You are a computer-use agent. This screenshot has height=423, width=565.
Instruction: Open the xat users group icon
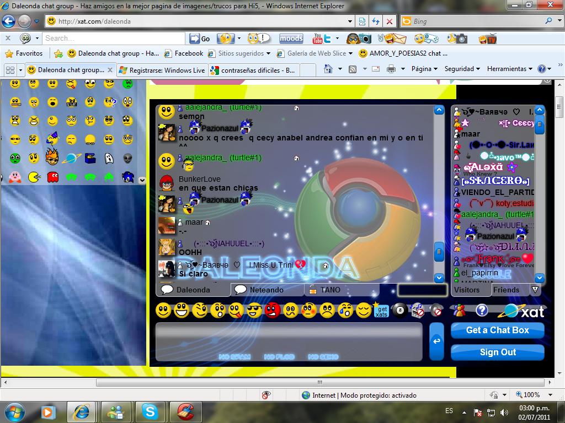[x=460, y=310]
